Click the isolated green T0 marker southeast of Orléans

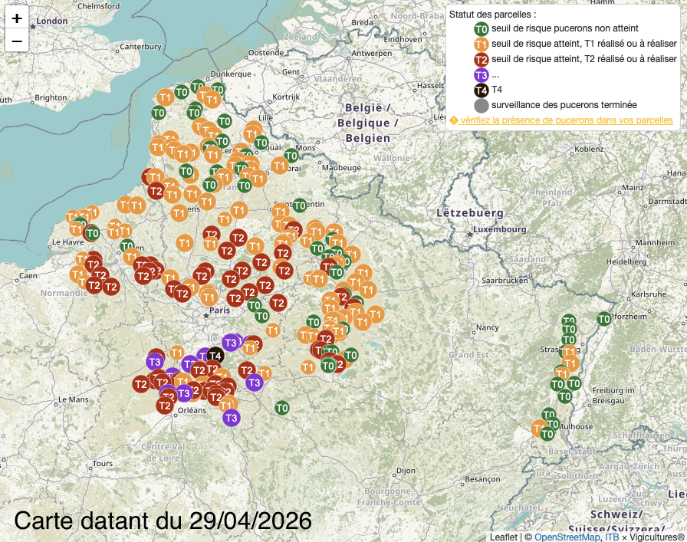point(282,408)
